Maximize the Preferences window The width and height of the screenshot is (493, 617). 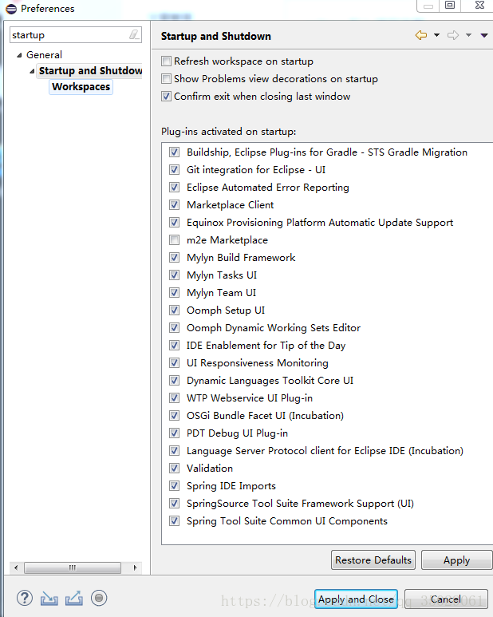450,5
